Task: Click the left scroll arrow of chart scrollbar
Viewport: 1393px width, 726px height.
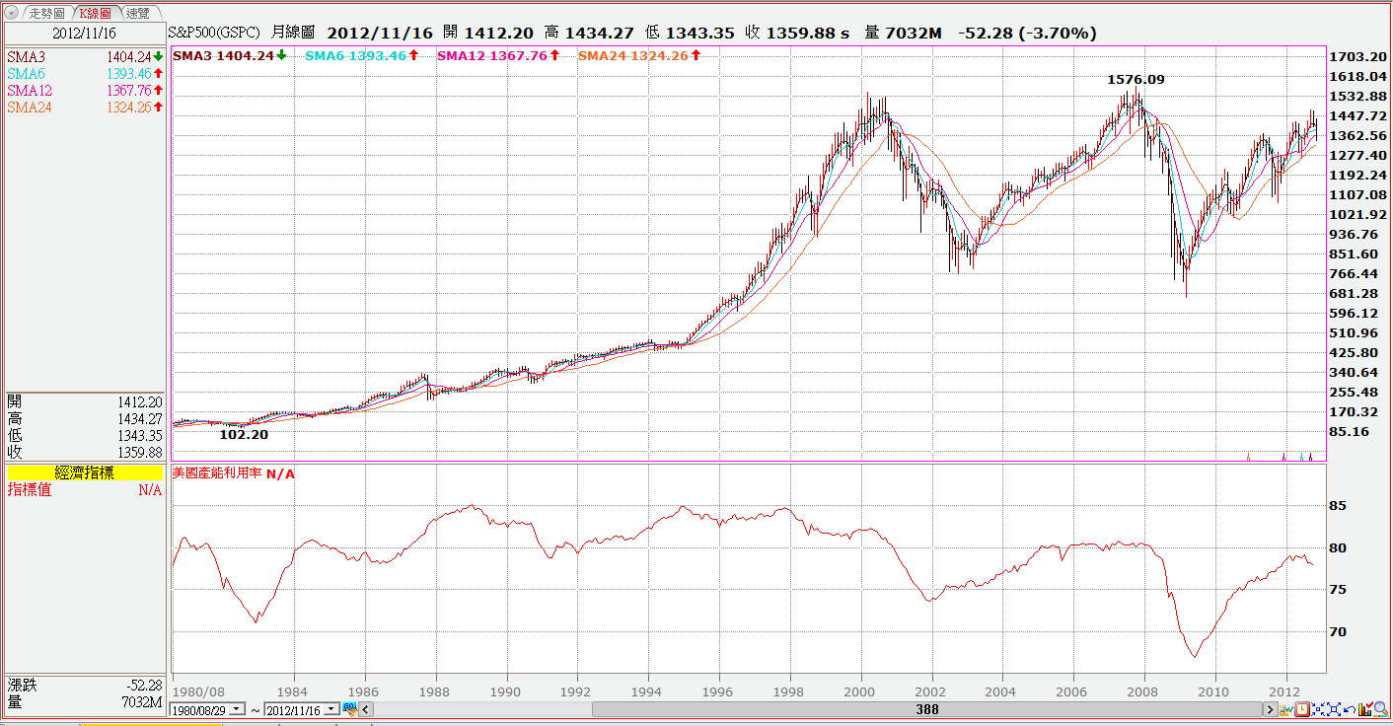Action: click(x=365, y=709)
